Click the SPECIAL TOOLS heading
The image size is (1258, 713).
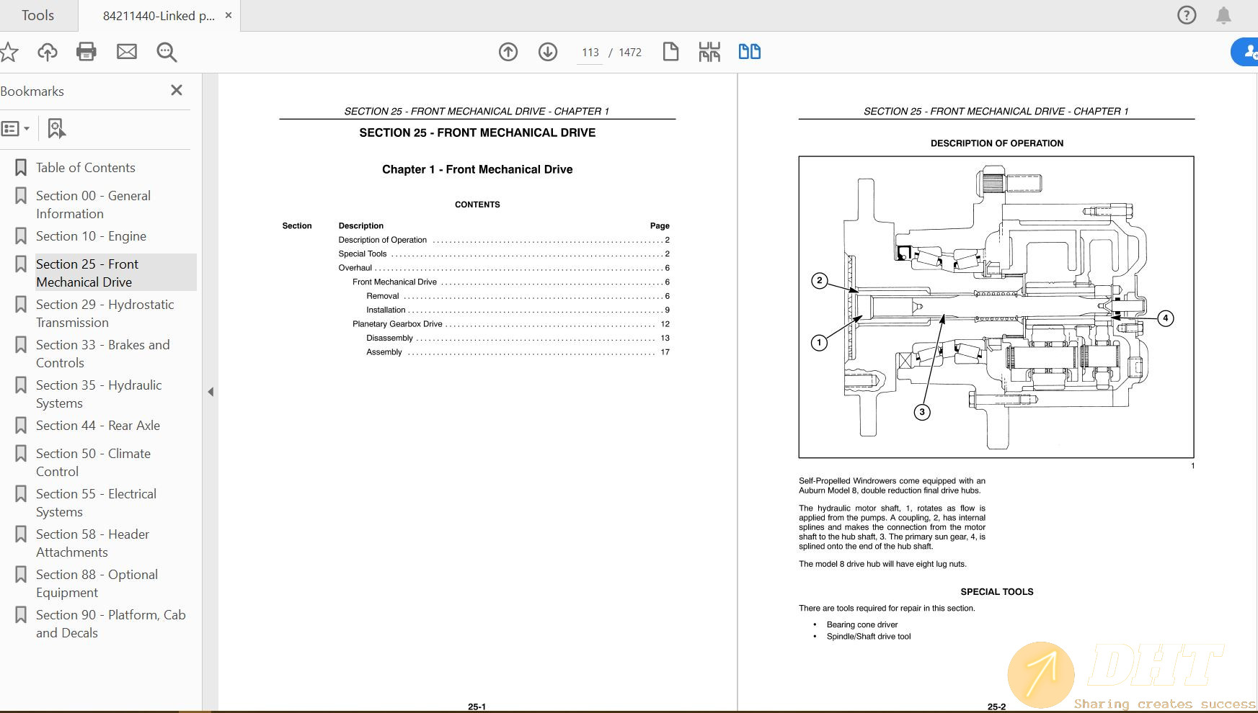click(x=997, y=591)
